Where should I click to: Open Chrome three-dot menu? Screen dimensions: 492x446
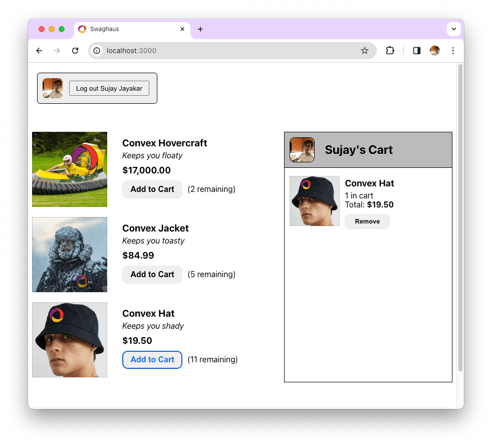[x=453, y=51]
